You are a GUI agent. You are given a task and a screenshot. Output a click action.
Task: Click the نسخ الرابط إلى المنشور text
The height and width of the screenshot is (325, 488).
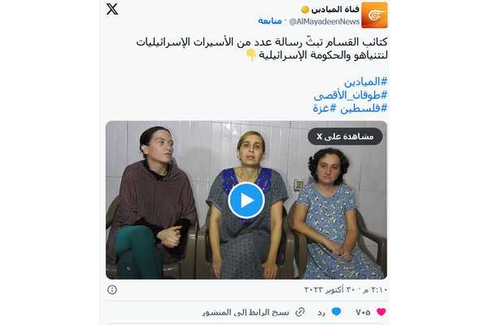click(246, 312)
